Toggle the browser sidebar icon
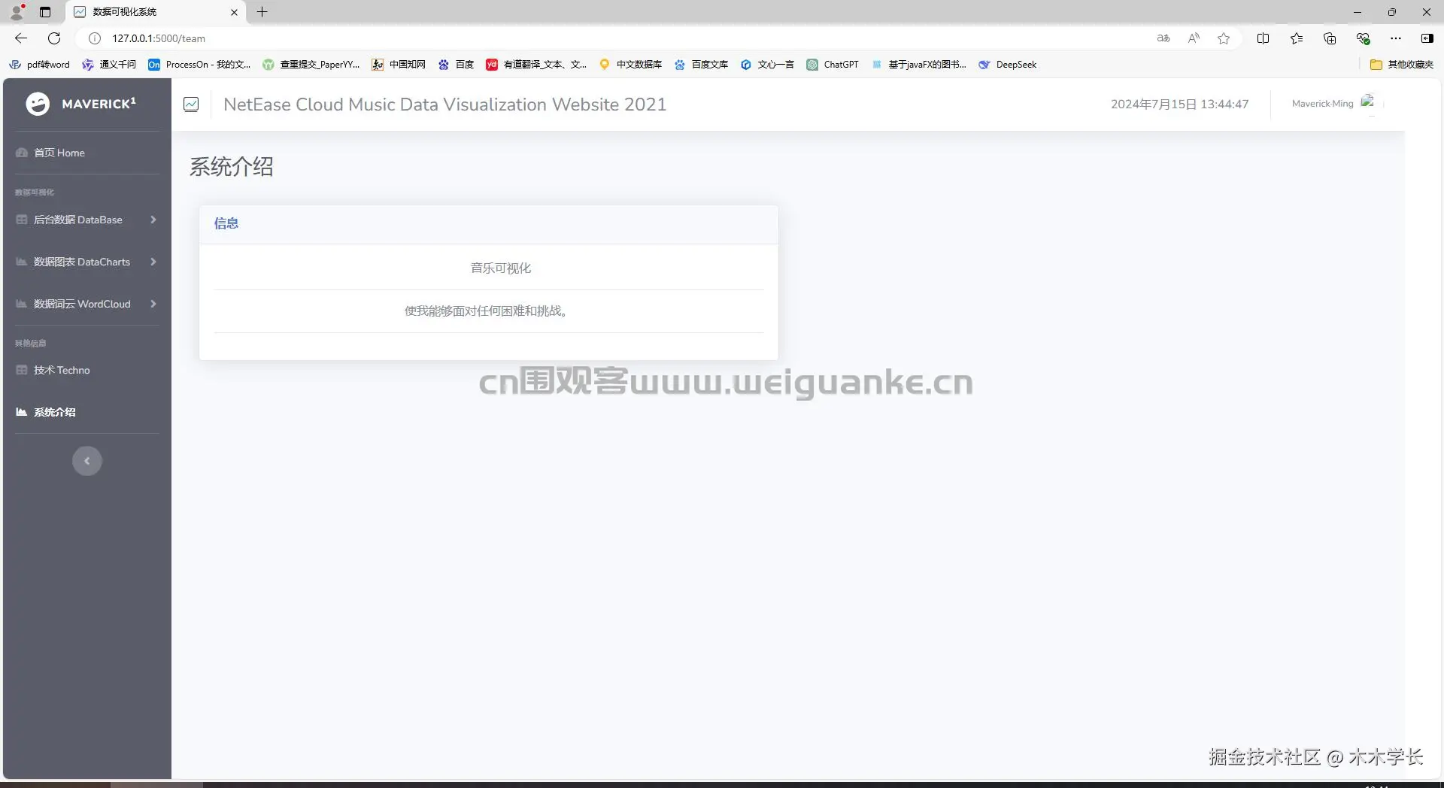This screenshot has height=788, width=1444. pyautogui.click(x=1427, y=38)
